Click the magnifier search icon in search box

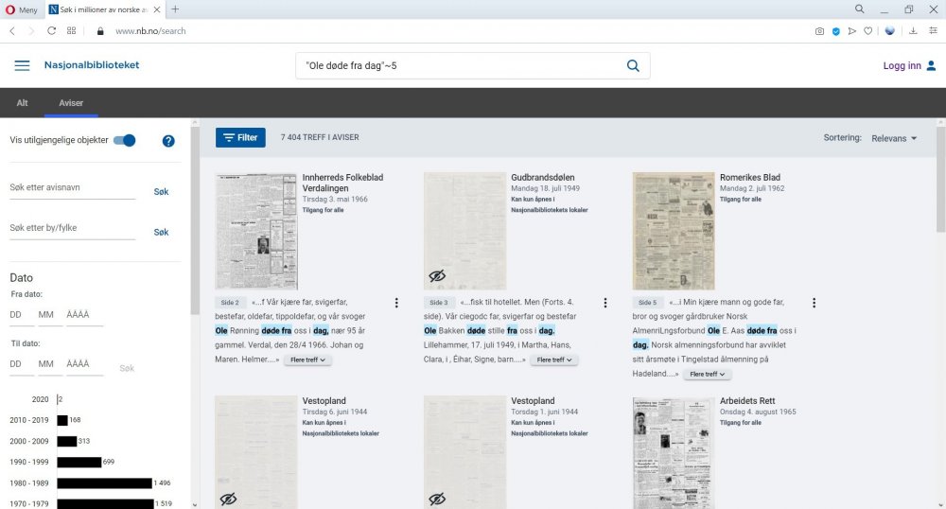pyautogui.click(x=633, y=65)
